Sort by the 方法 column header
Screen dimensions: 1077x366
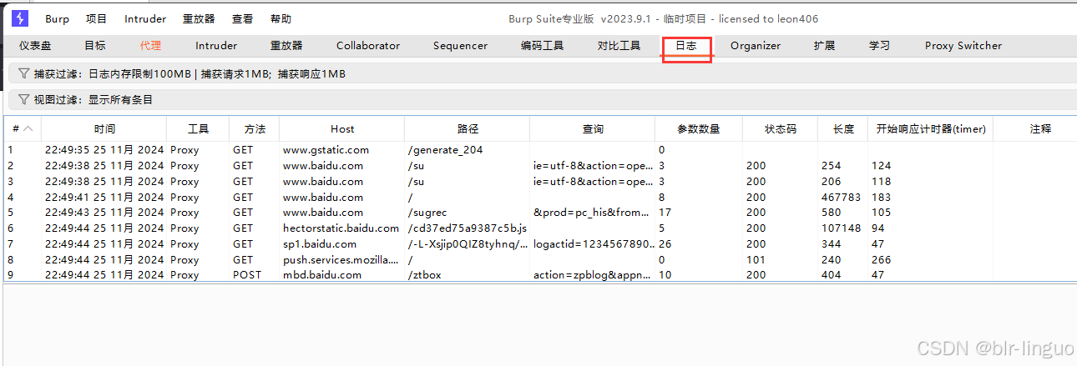(255, 129)
